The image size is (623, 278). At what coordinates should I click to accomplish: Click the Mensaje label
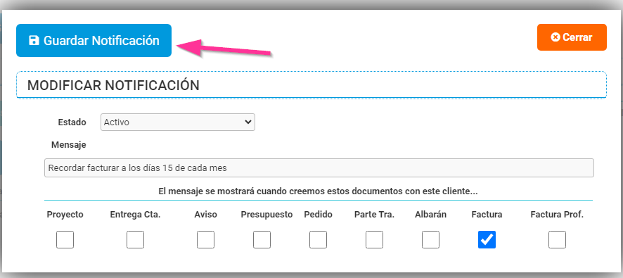click(x=69, y=145)
